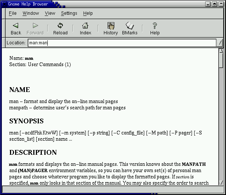Click the menu bar drag handle
This screenshot has height=195, width=226.
tap(4, 13)
